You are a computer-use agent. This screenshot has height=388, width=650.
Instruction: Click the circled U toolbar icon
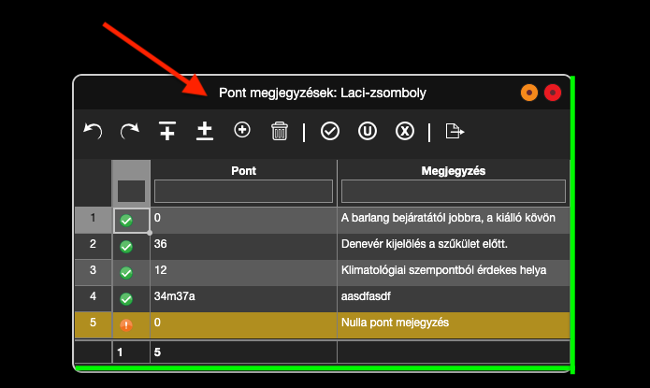[x=368, y=132]
